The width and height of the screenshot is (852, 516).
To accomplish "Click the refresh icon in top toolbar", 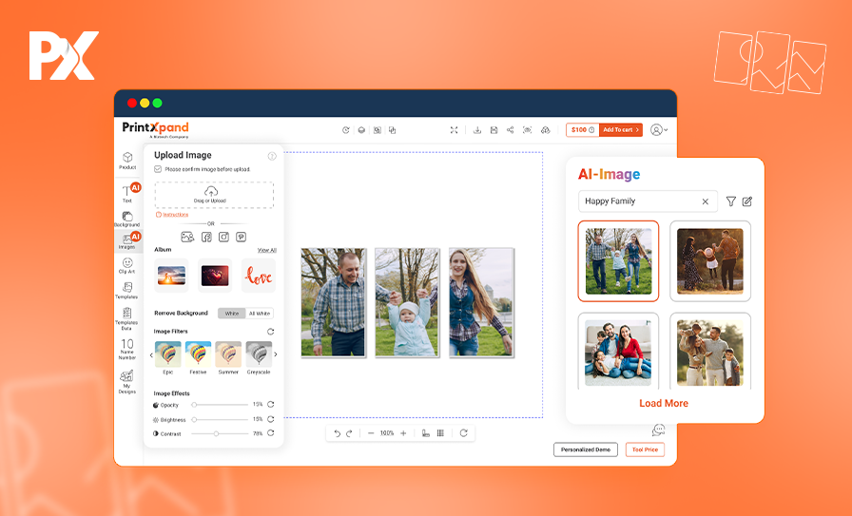I will point(345,130).
